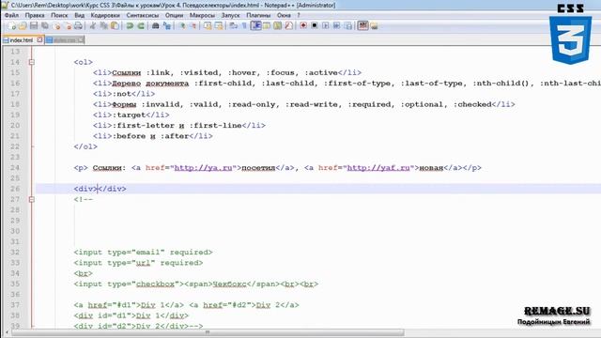
Task: Open the user defined language icon
Action: pyautogui.click(x=267, y=25)
